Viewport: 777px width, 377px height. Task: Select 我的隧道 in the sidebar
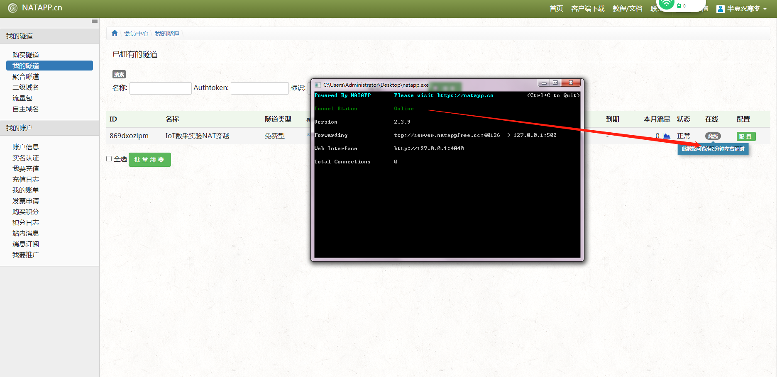(x=49, y=66)
